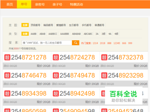Open number 2548732378
This screenshot has width=150, height=112.
pyautogui.click(x=126, y=57)
